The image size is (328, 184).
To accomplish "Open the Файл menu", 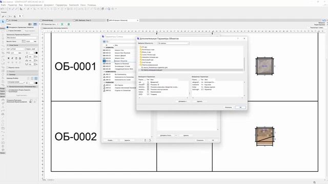I will pyautogui.click(x=4, y=5).
